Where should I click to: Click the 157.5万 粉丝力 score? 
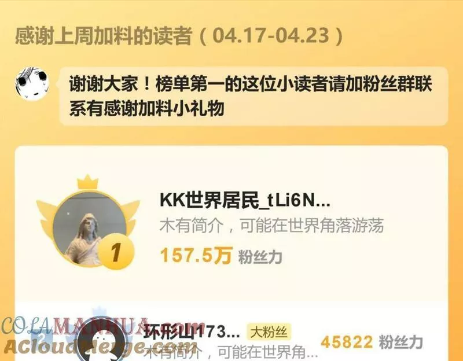click(x=221, y=256)
